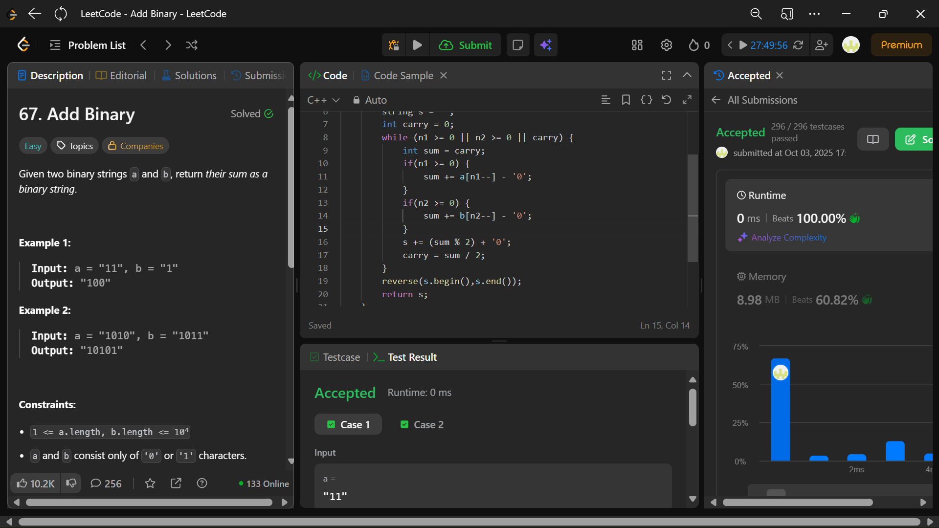Select the Case 1 checkbox tab
This screenshot has width=939, height=528.
tap(348, 424)
